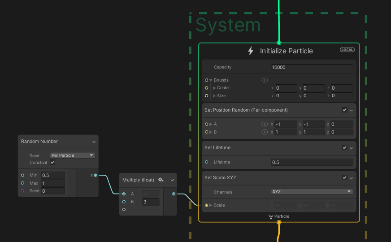Toggle the L space icon for input A
The height and width of the screenshot is (242, 391).
[264, 124]
